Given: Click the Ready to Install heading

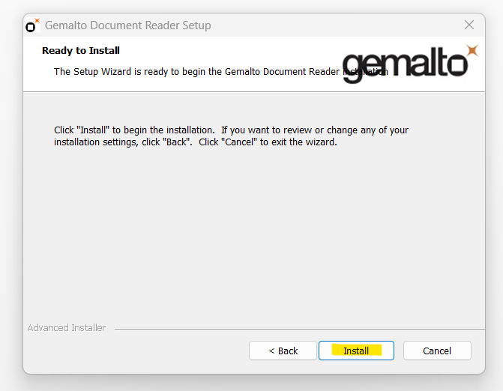Looking at the screenshot, I should coord(81,51).
